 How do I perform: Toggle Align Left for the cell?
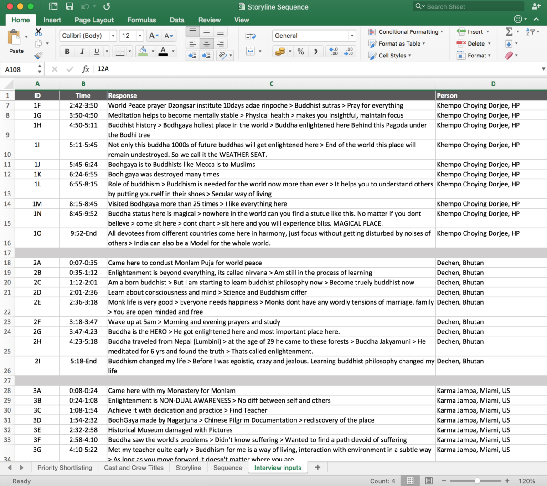[x=192, y=44]
